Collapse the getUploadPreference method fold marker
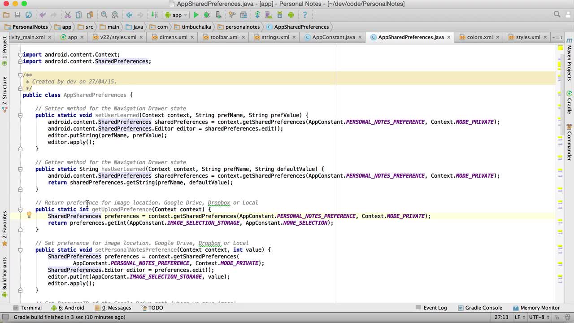The image size is (574, 323). point(20,210)
